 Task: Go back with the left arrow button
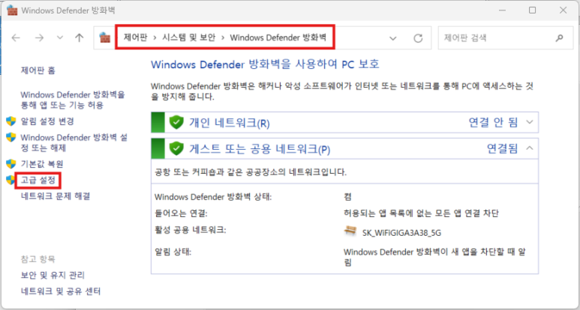pos(16,37)
